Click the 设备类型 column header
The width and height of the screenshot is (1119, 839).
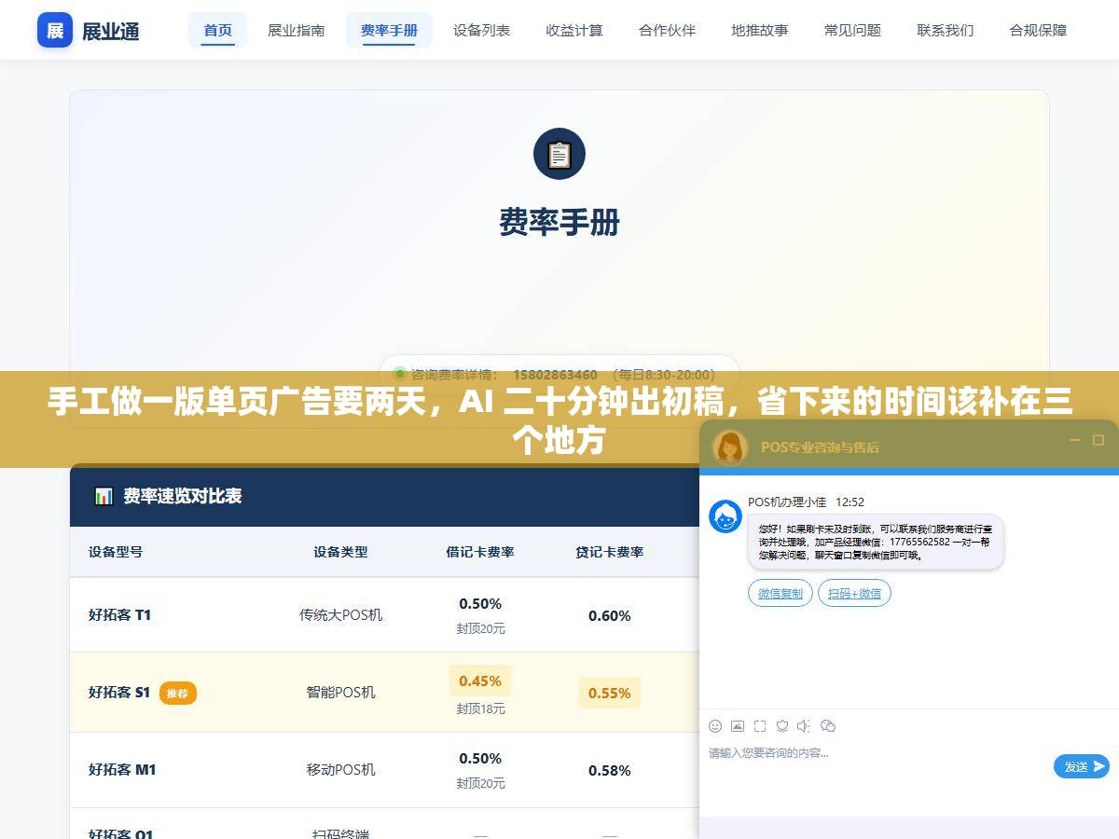click(340, 552)
